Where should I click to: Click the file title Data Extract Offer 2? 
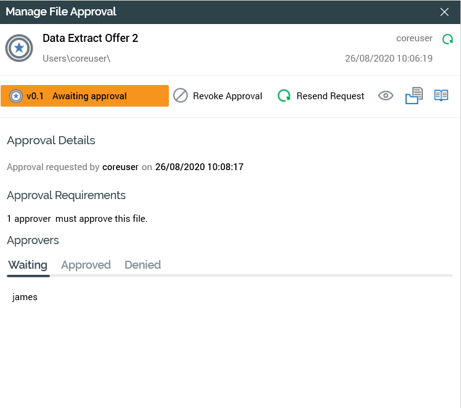click(90, 38)
